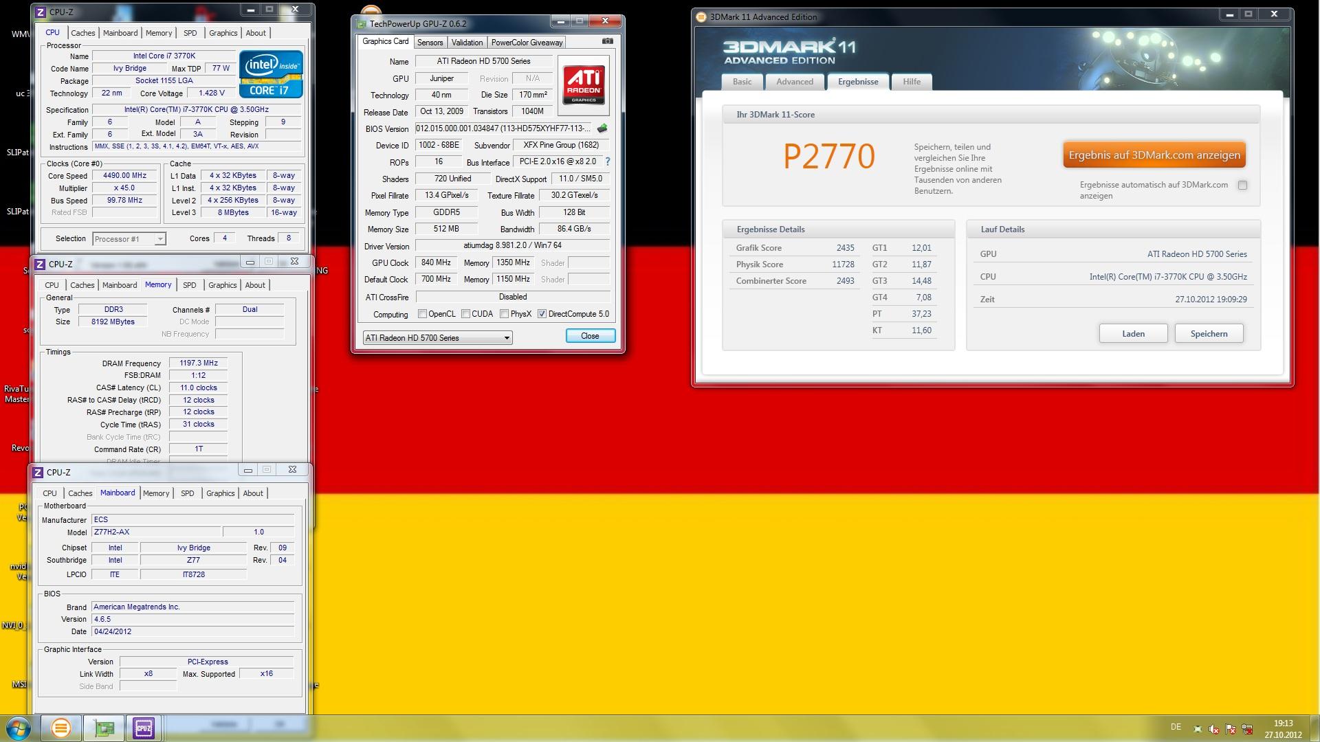1320x742 pixels.
Task: Click the network status tray icon
Action: (x=1247, y=729)
